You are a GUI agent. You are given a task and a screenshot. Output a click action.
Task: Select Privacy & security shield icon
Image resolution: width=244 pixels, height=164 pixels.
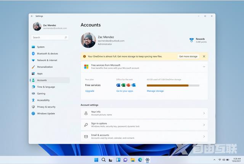pos(33,107)
